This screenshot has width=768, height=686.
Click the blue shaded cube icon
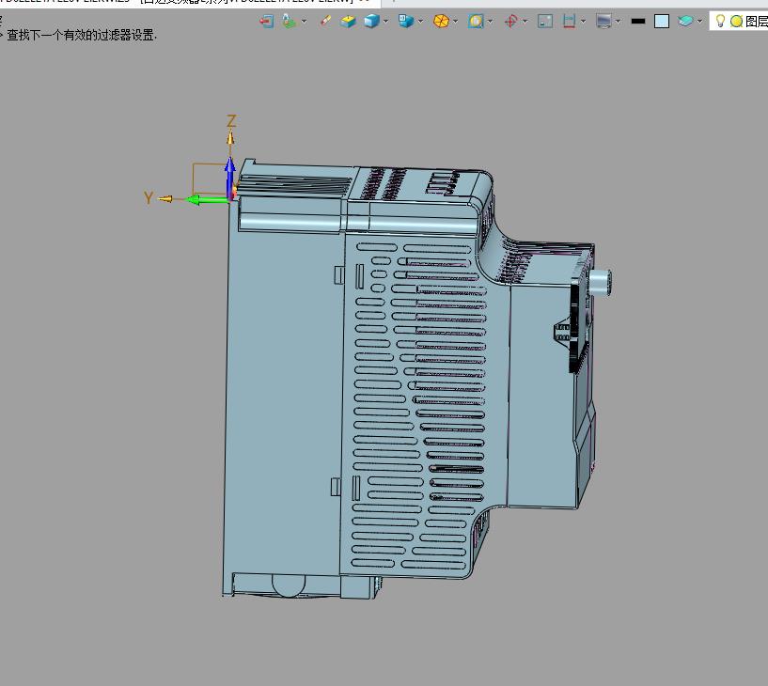(371, 21)
